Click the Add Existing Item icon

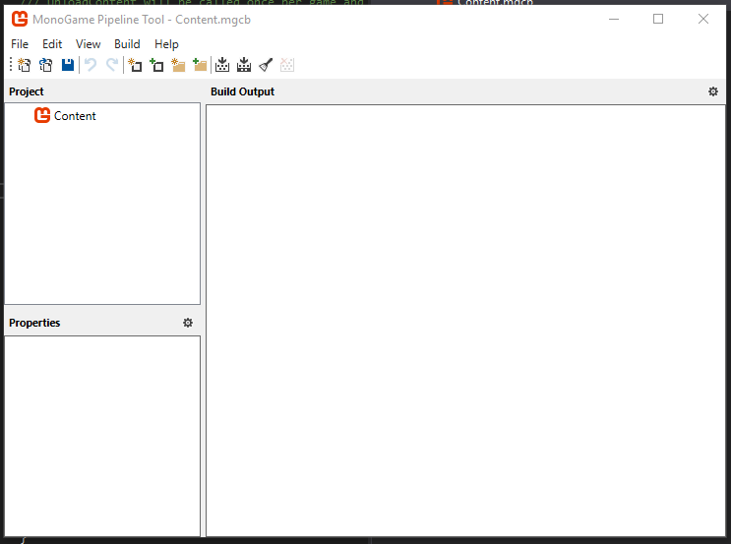(x=156, y=65)
